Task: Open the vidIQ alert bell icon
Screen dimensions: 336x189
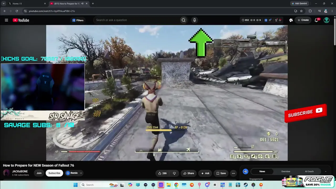Action: point(280,20)
